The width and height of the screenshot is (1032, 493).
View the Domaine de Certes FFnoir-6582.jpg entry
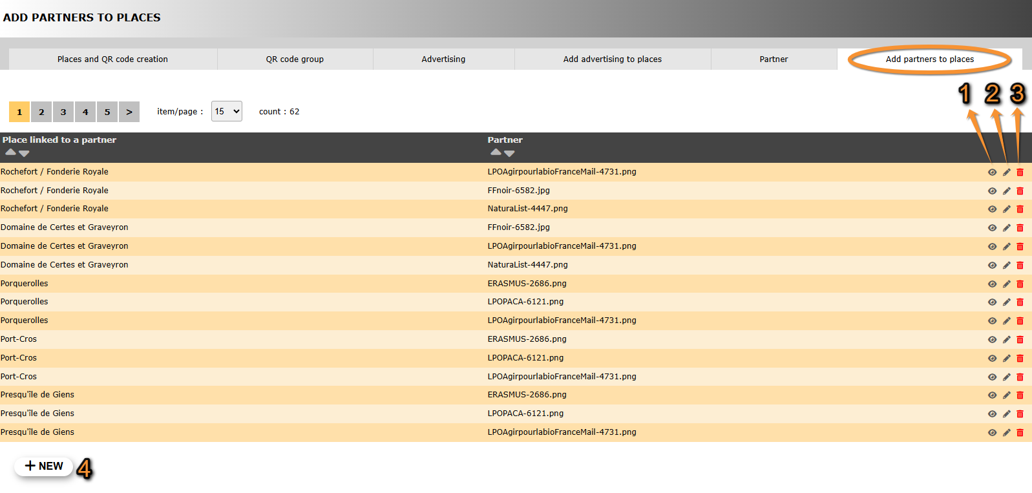coord(992,228)
